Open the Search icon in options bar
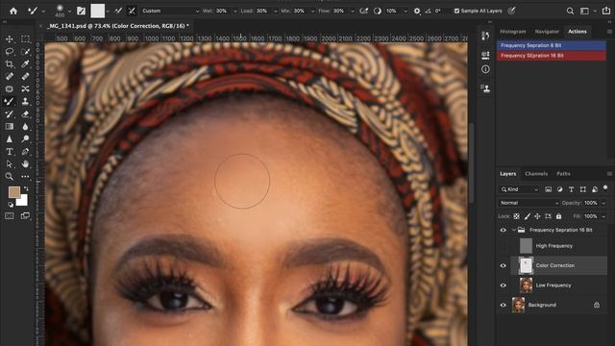The height and width of the screenshot is (346, 615). (570, 11)
